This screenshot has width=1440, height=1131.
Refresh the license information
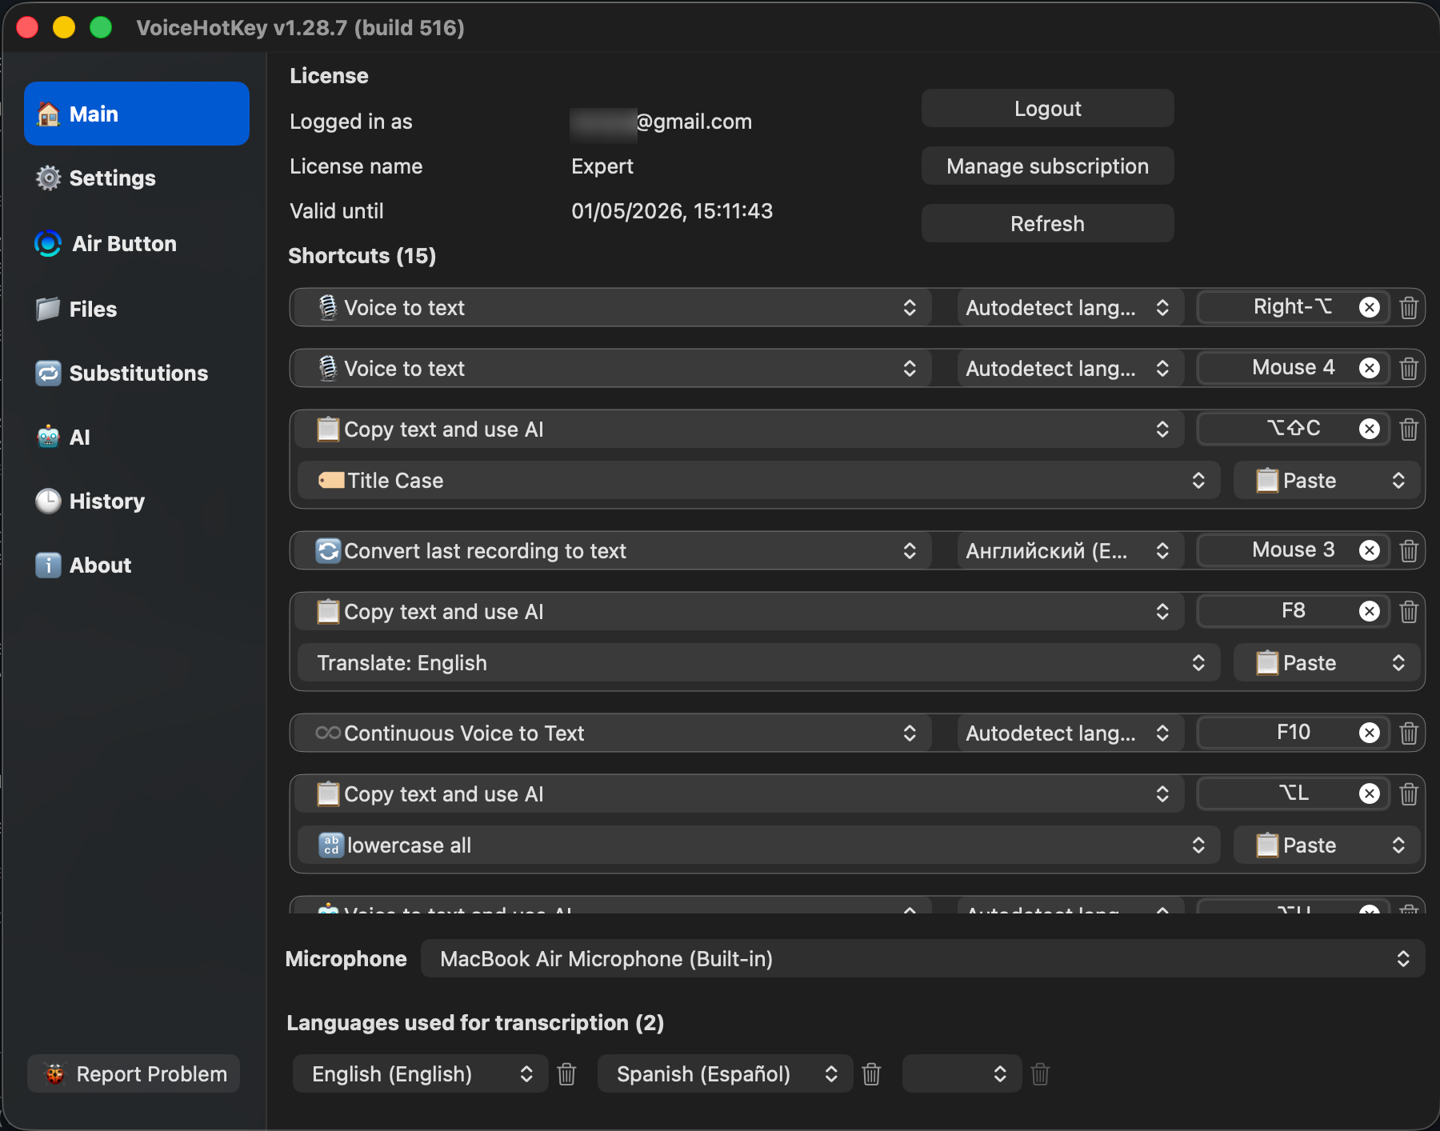(1047, 223)
